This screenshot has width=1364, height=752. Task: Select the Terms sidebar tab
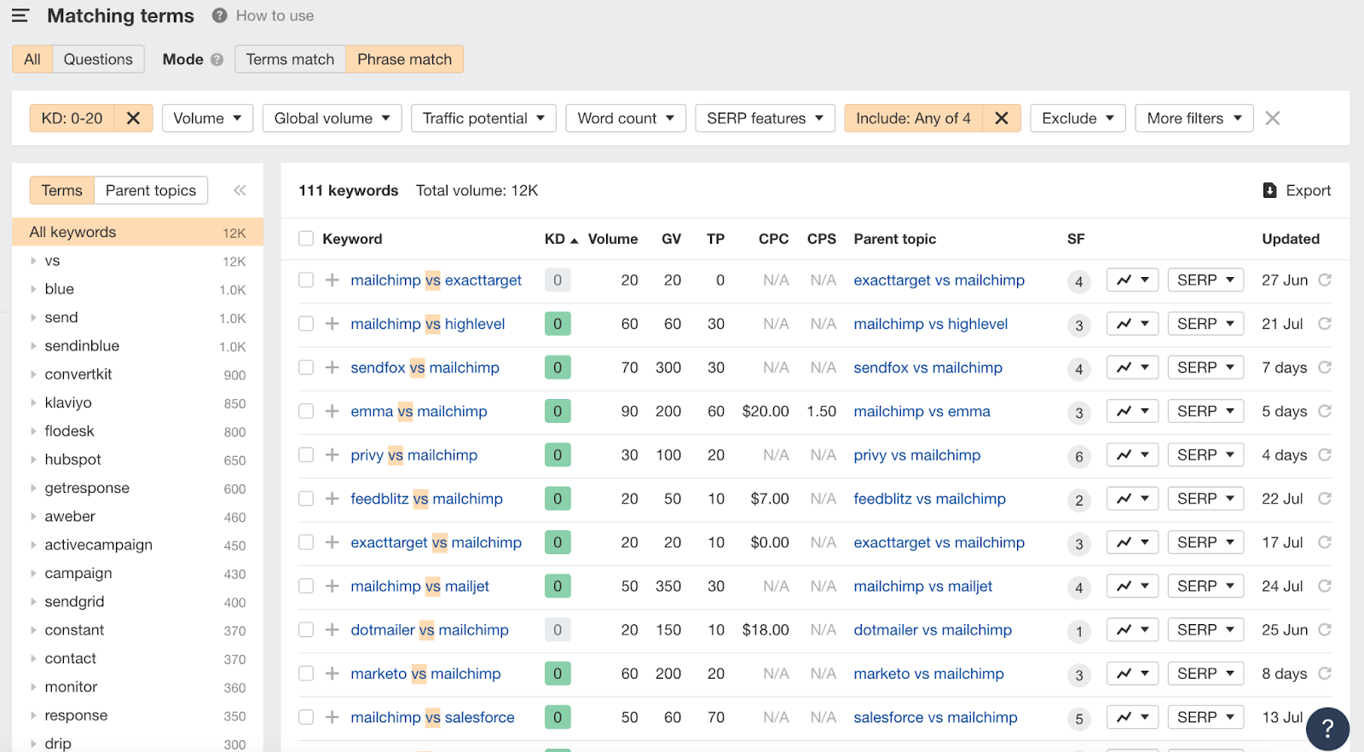point(62,190)
